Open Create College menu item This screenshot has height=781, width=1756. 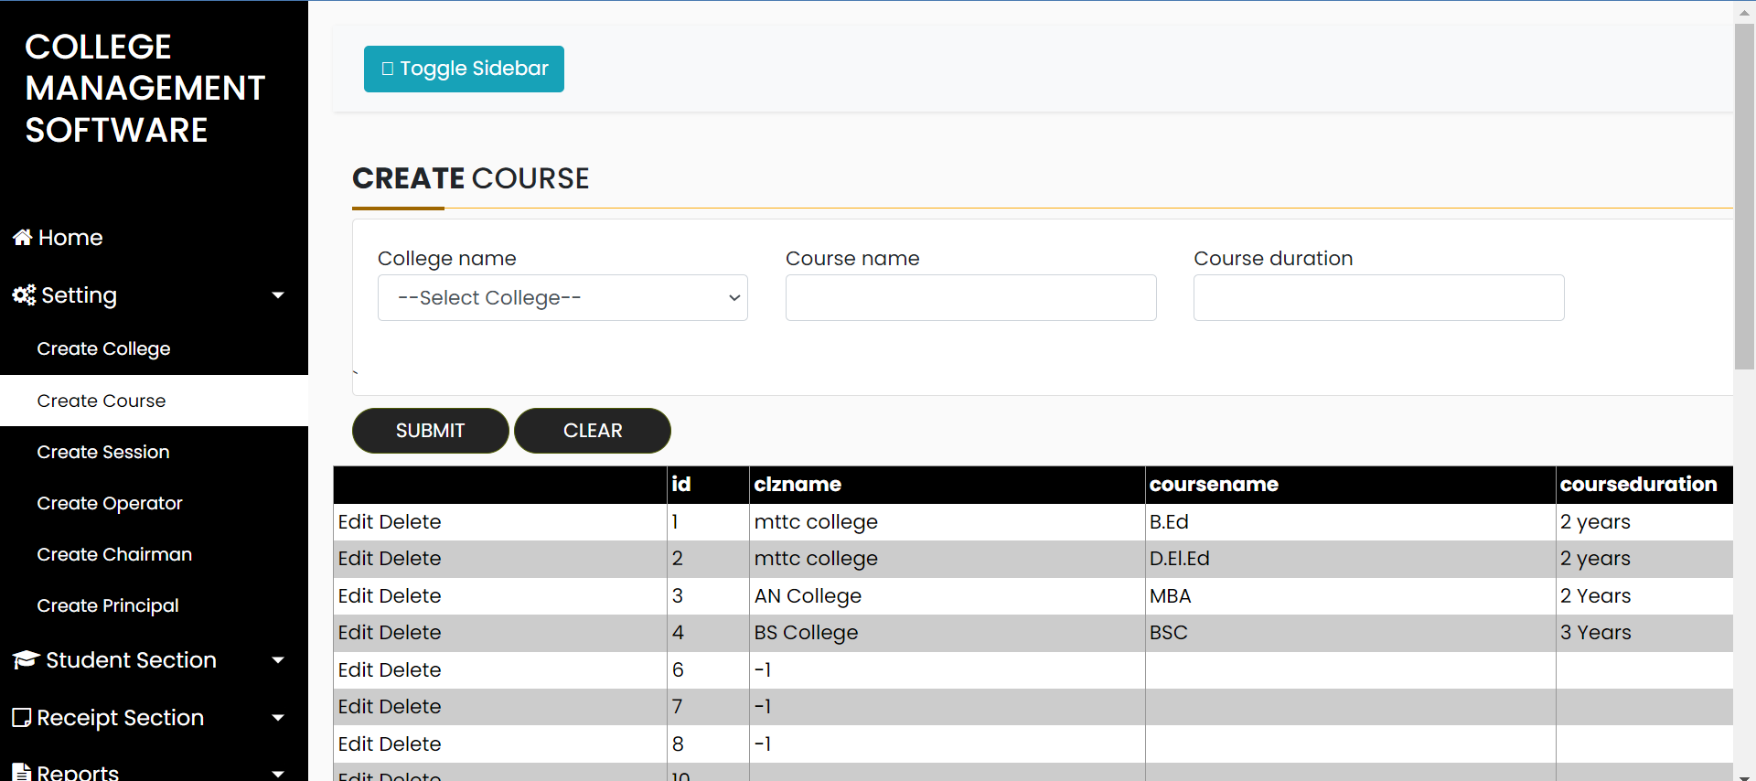103,348
